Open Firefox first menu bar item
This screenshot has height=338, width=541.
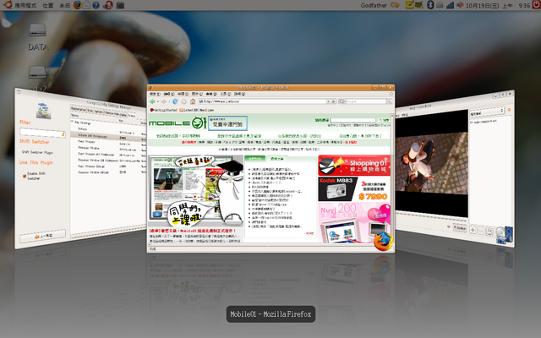click(x=155, y=94)
